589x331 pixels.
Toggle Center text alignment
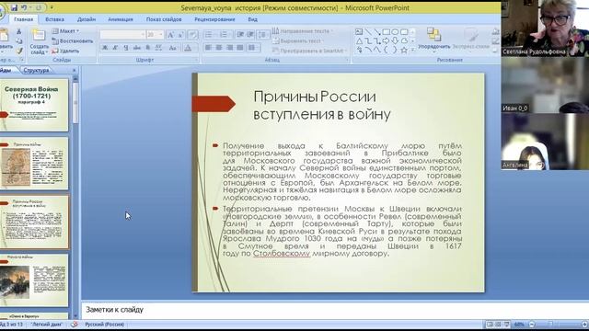pos(219,48)
